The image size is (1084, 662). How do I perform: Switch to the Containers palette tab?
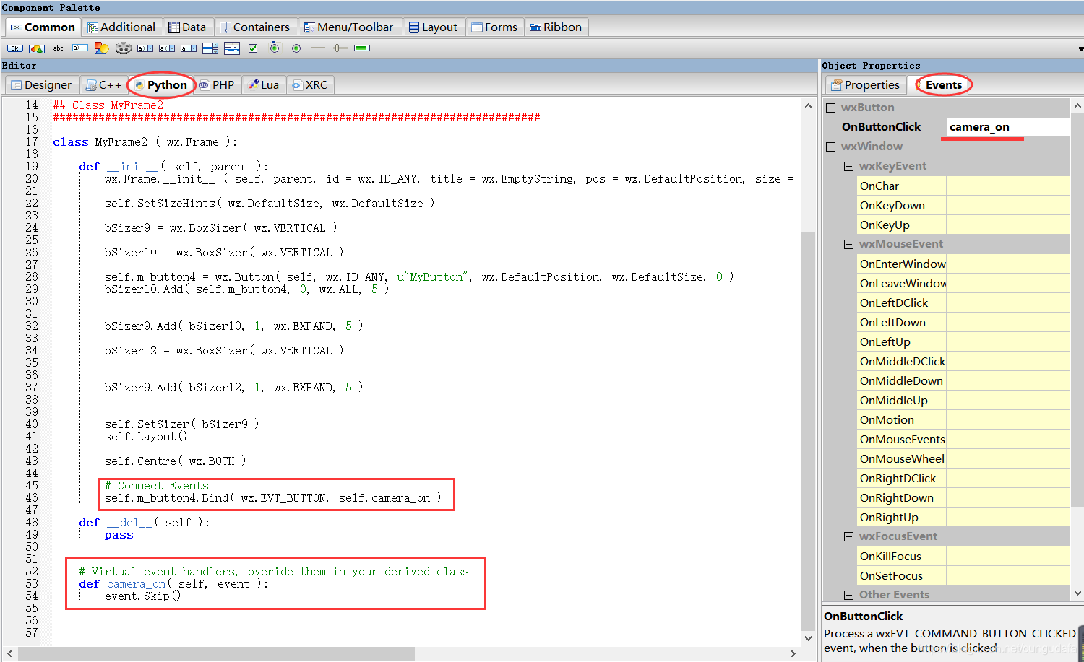click(255, 27)
